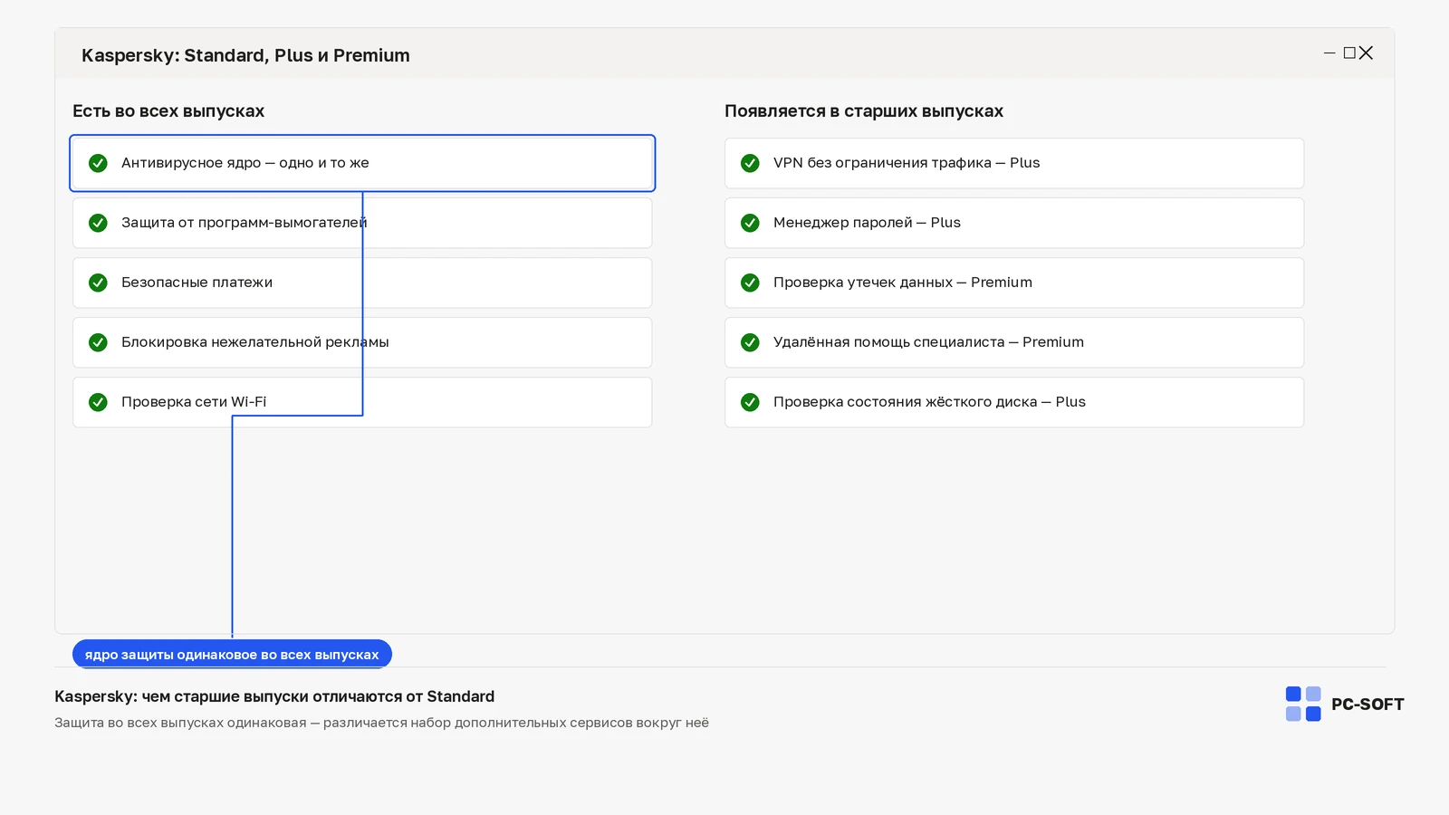This screenshot has height=815, width=1449.
Task: Select the Защита от программ-вымогателей row text
Action: [245, 223]
